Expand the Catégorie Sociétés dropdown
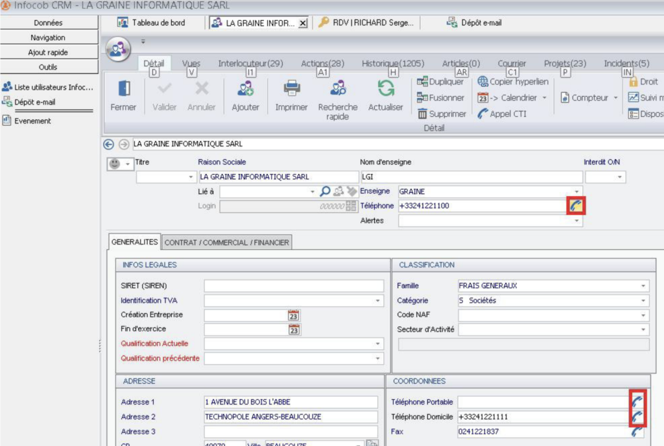Viewport: 664px width, 446px height. pyautogui.click(x=643, y=301)
